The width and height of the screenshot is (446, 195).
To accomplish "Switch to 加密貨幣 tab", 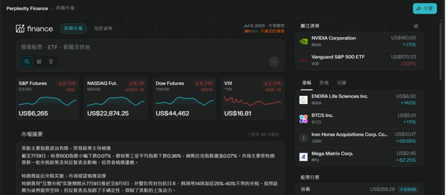I will (x=103, y=29).
